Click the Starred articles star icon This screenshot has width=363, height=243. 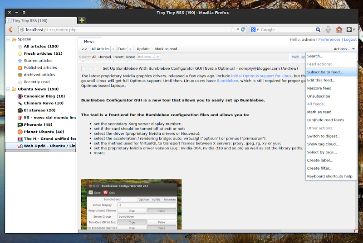(x=20, y=61)
